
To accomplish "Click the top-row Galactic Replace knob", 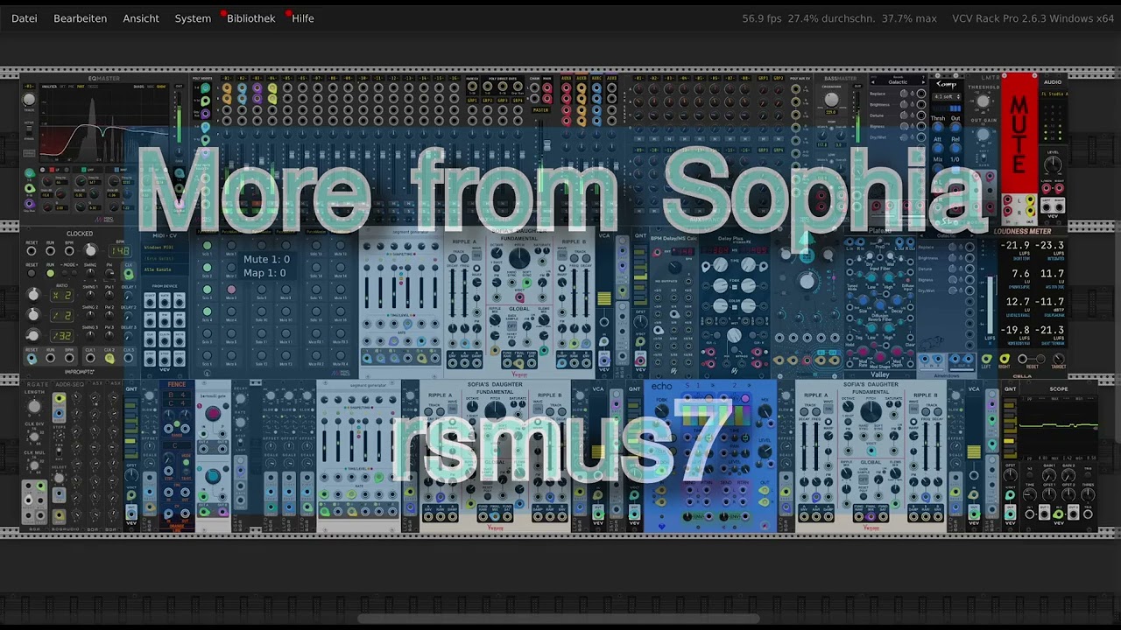I will pos(904,94).
